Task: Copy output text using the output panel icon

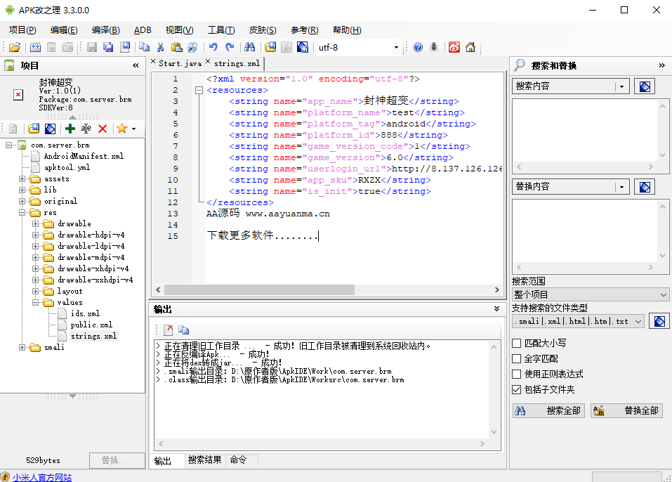Action: tap(183, 330)
